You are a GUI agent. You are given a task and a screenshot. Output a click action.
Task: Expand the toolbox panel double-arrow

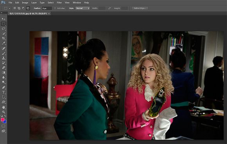coord(2,13)
